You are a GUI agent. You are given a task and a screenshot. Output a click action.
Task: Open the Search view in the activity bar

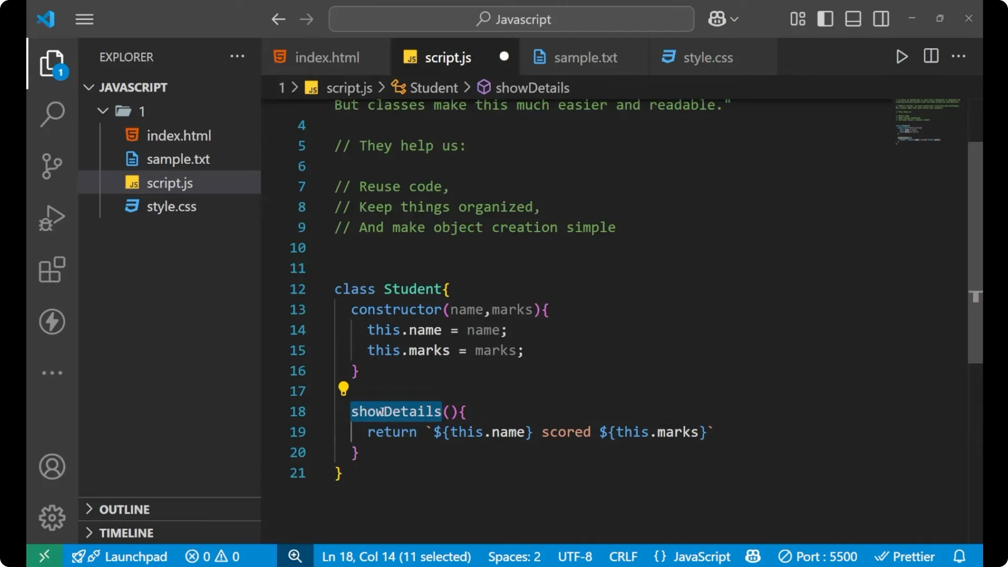52,113
